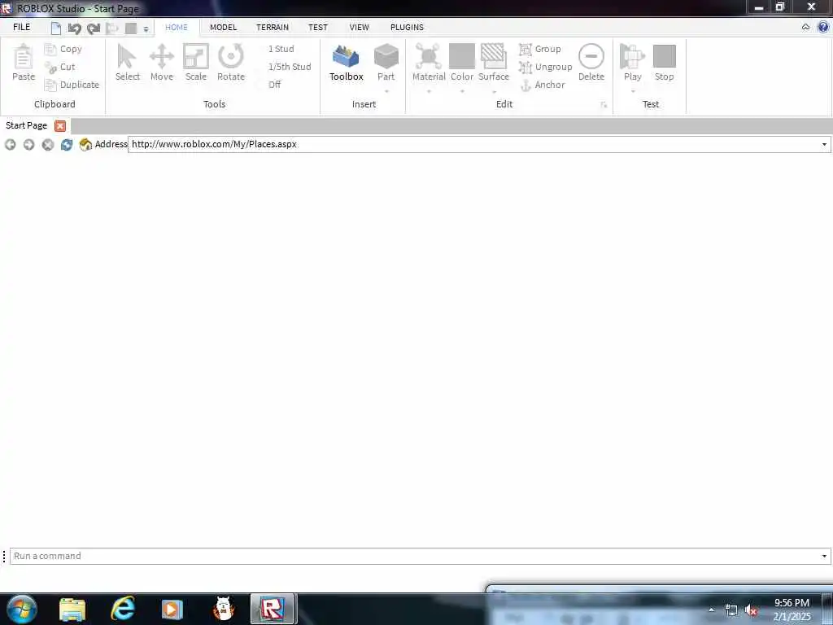Open the Windows Start menu
The image size is (833, 625).
(x=22, y=609)
